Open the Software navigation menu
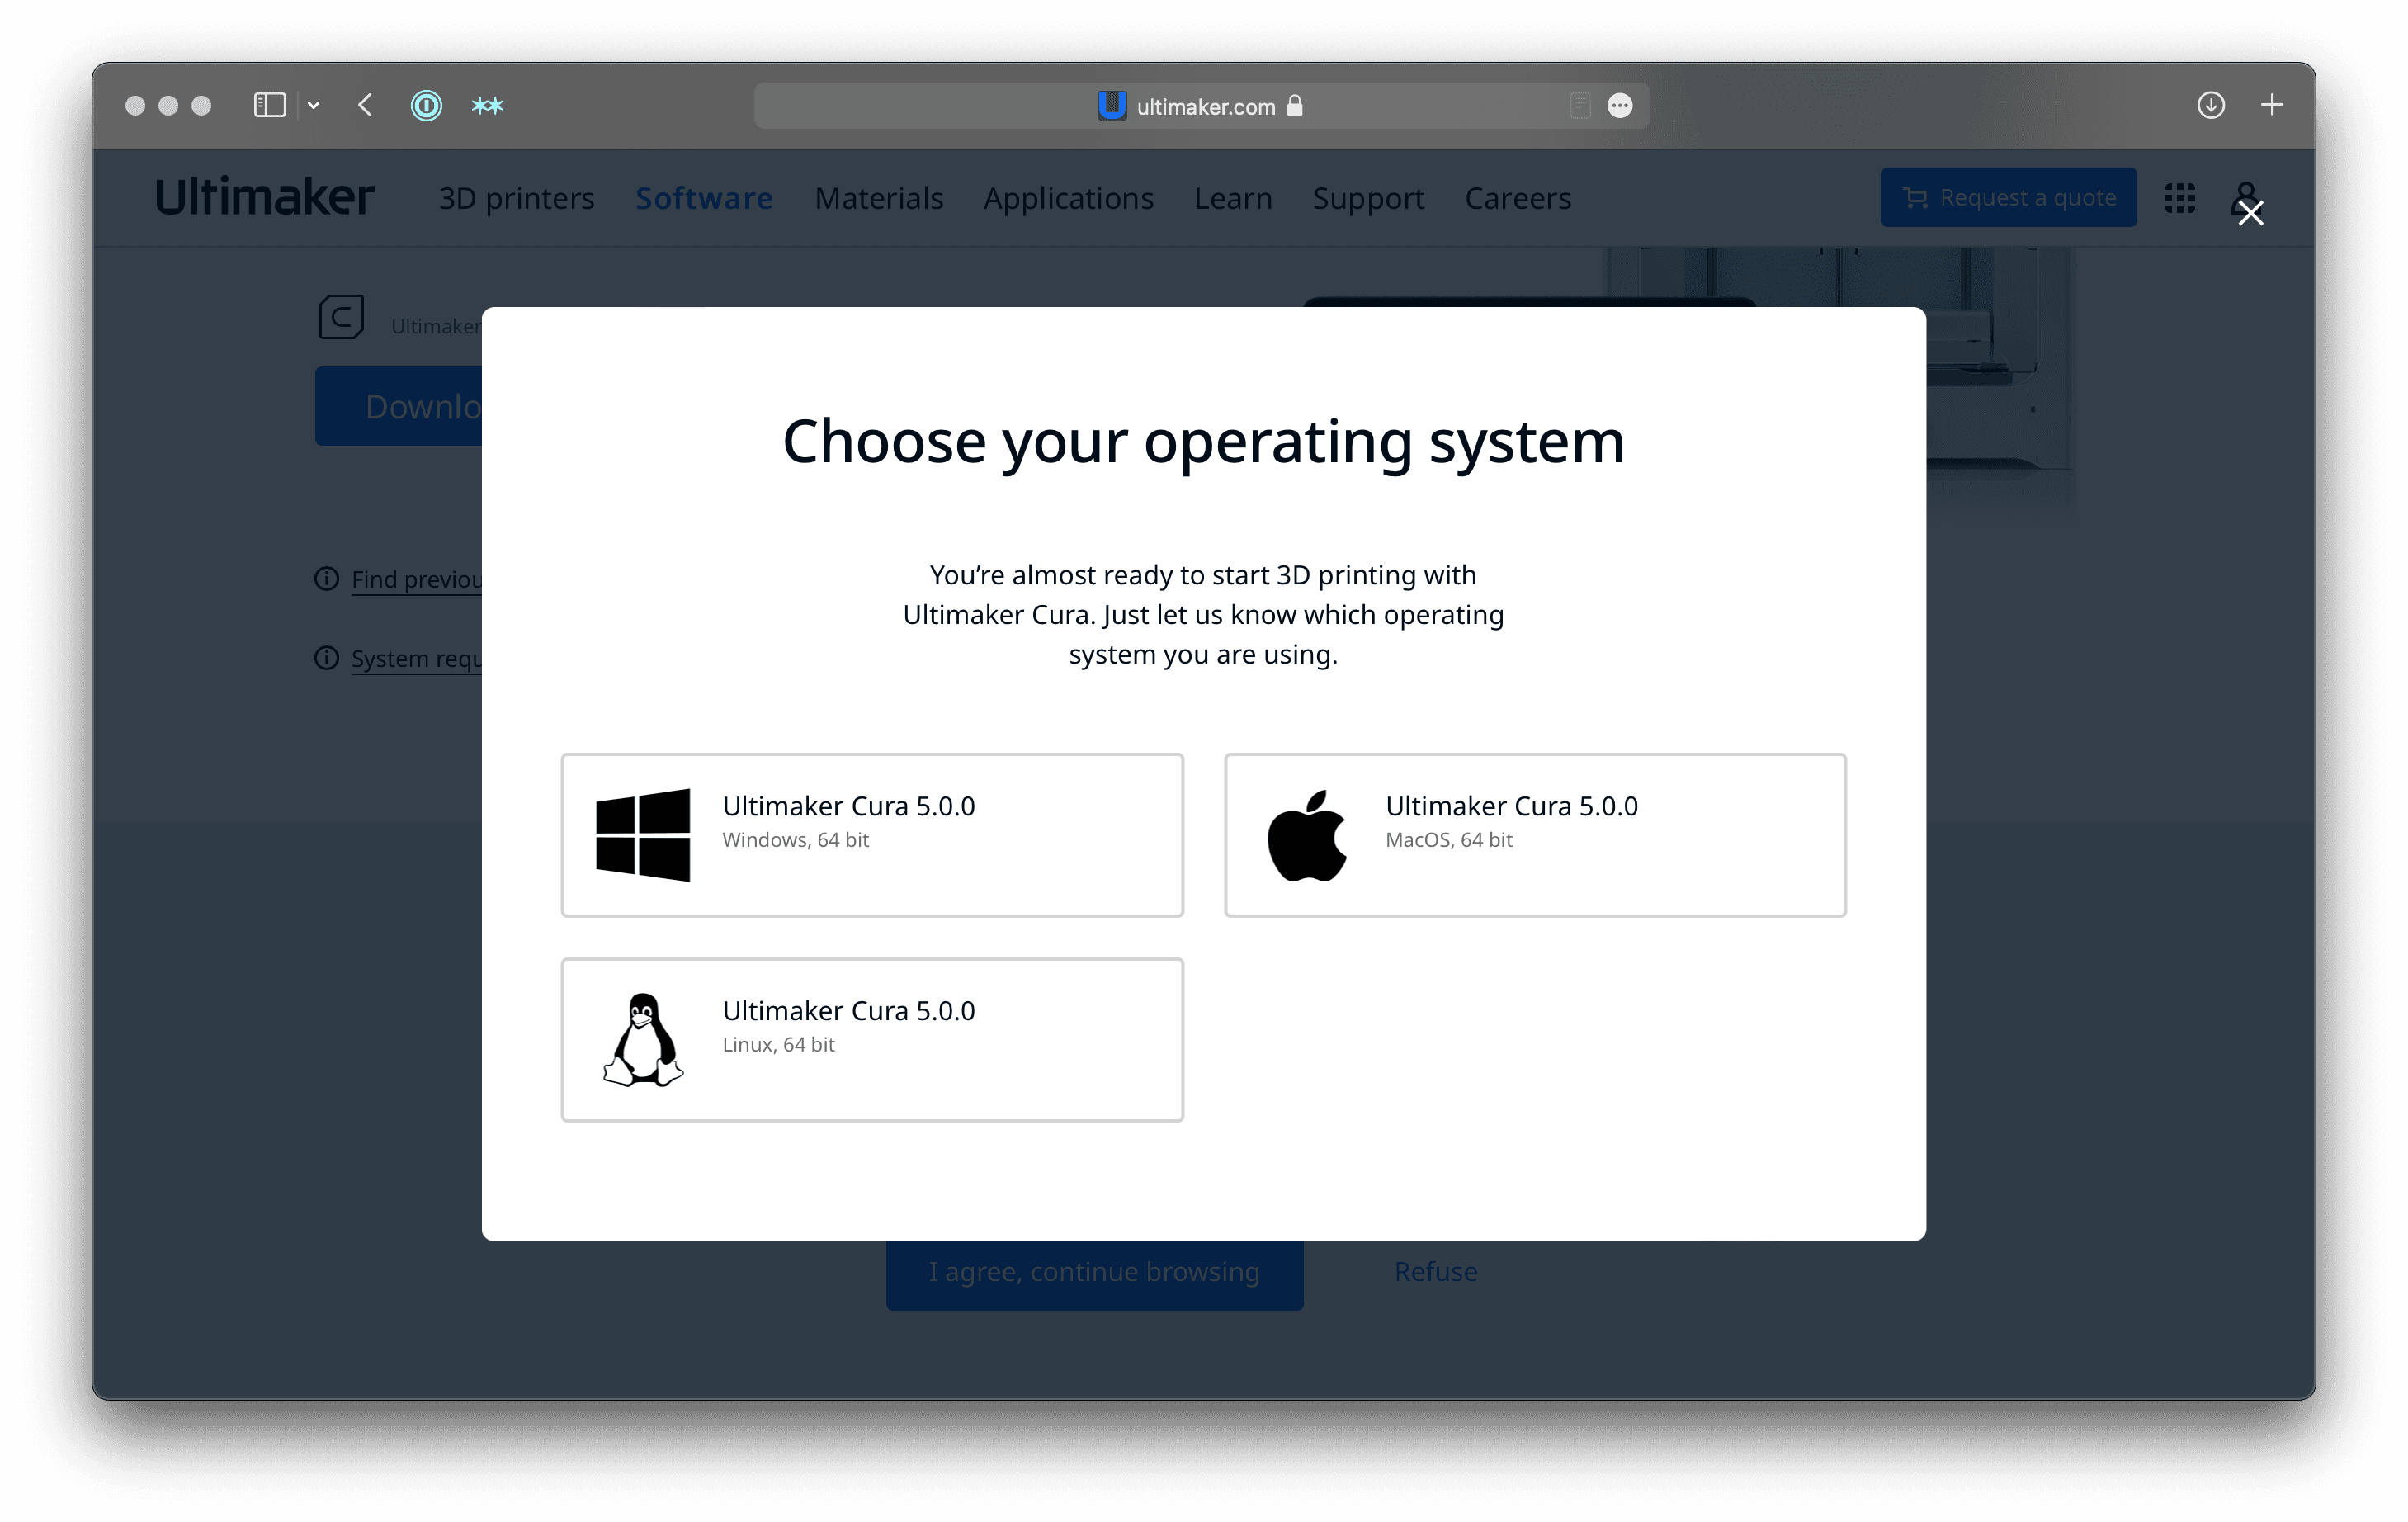 704,198
